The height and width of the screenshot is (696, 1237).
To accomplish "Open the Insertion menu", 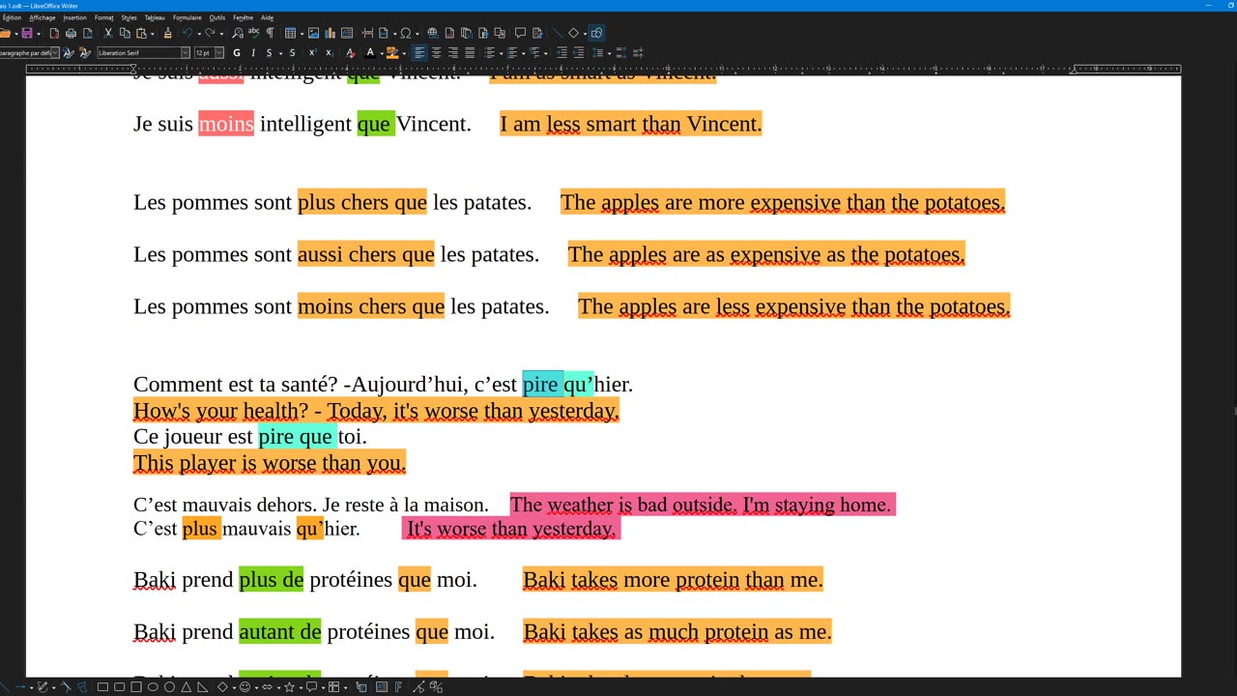I will coord(74,17).
